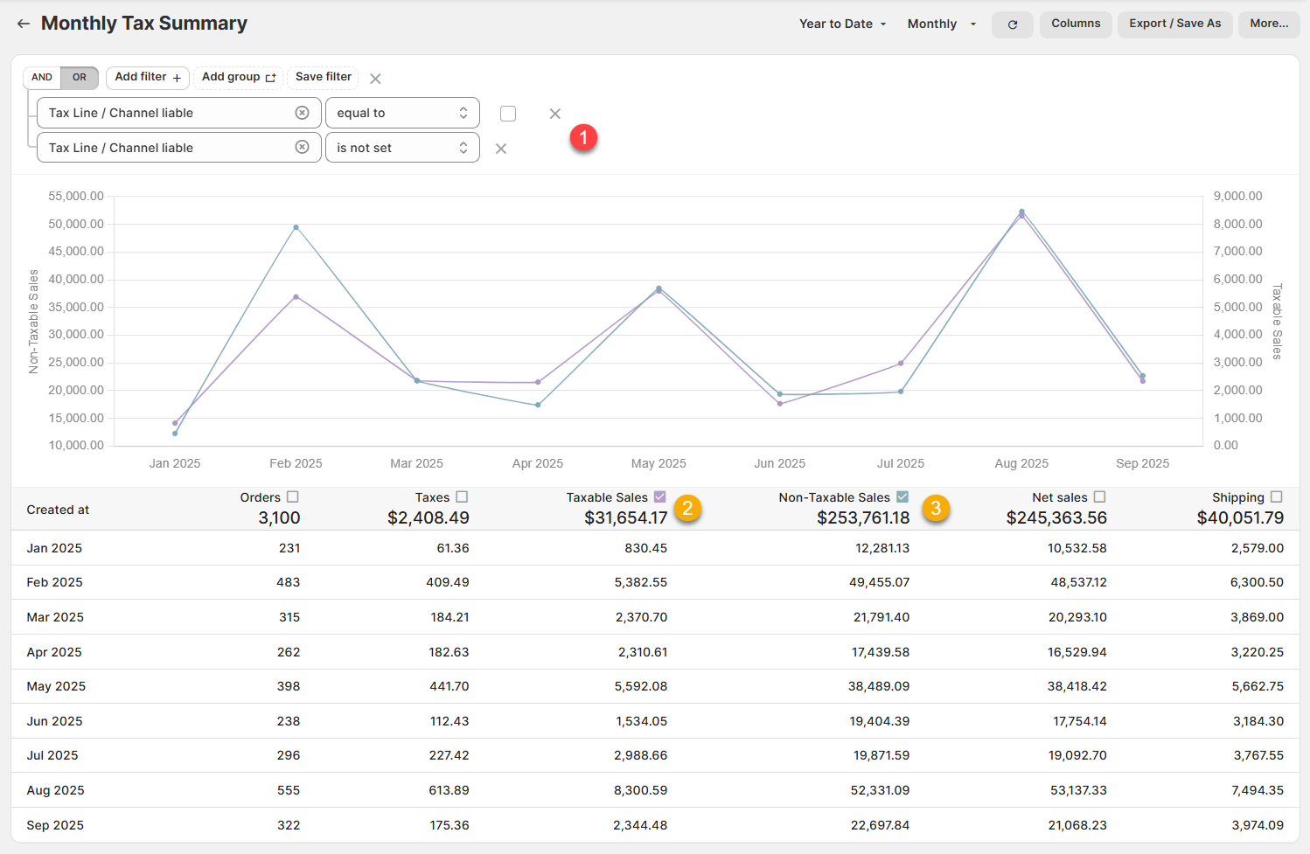The height and width of the screenshot is (854, 1310).
Task: Open the Year to Date range dropdown
Action: [x=842, y=24]
